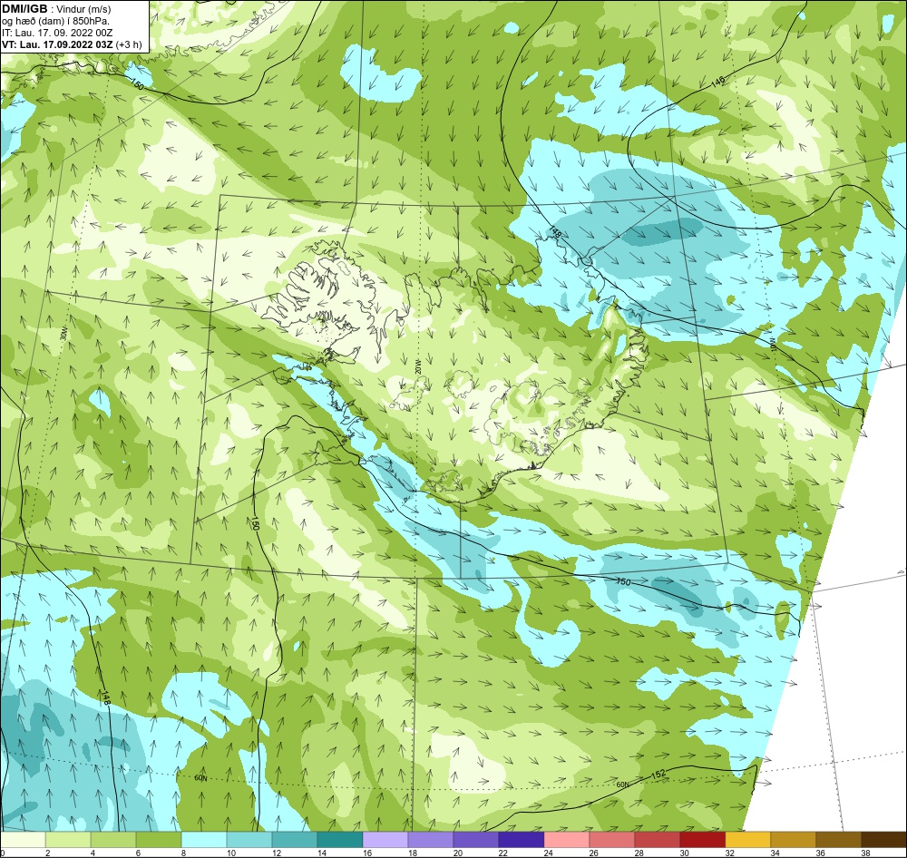Click the legend number '12'
This screenshot has width=907, height=858.
coord(276,853)
